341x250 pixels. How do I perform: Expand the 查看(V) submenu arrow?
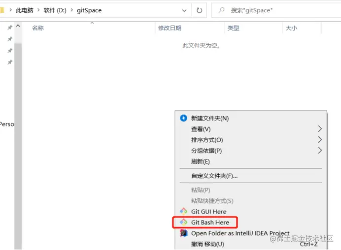[320, 128]
